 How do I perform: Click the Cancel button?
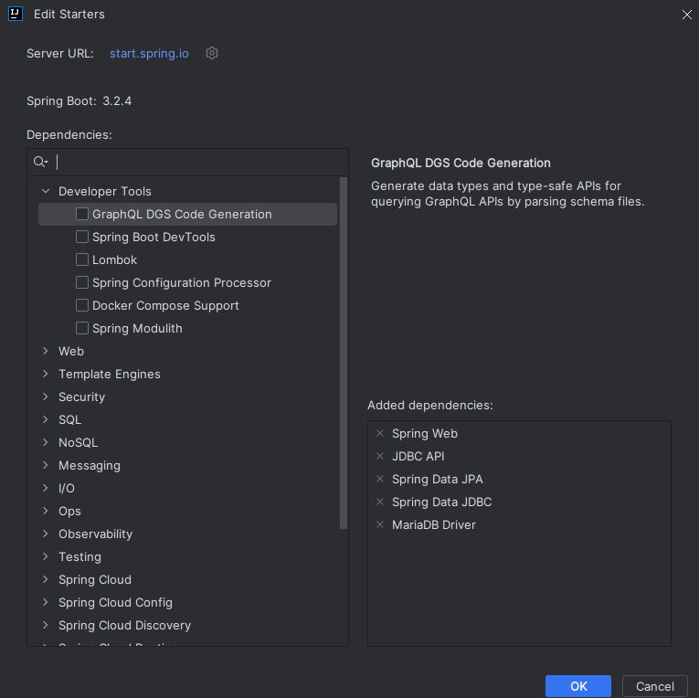click(x=654, y=686)
